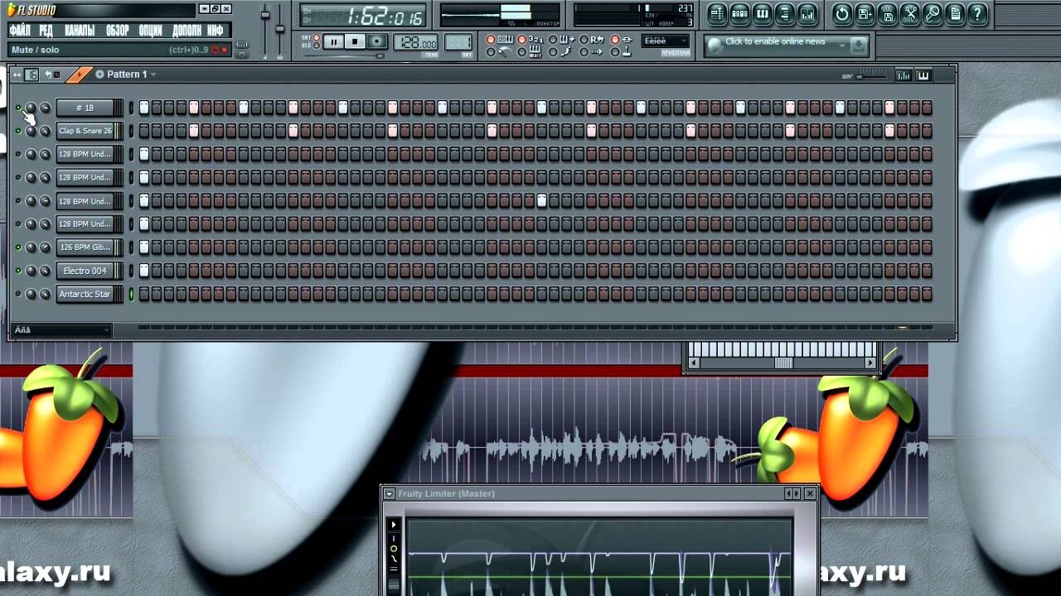Image resolution: width=1061 pixels, height=596 pixels.
Task: Open the ОПЦИИ menu
Action: pyautogui.click(x=151, y=31)
